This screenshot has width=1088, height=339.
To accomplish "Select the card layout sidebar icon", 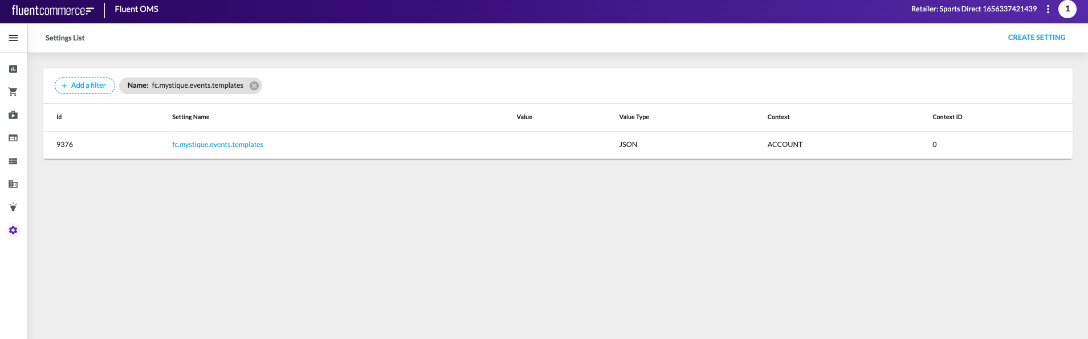I will 13,138.
